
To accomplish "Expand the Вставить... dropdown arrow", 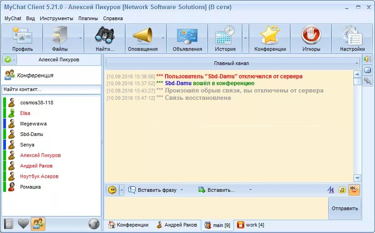I will point(250,190).
